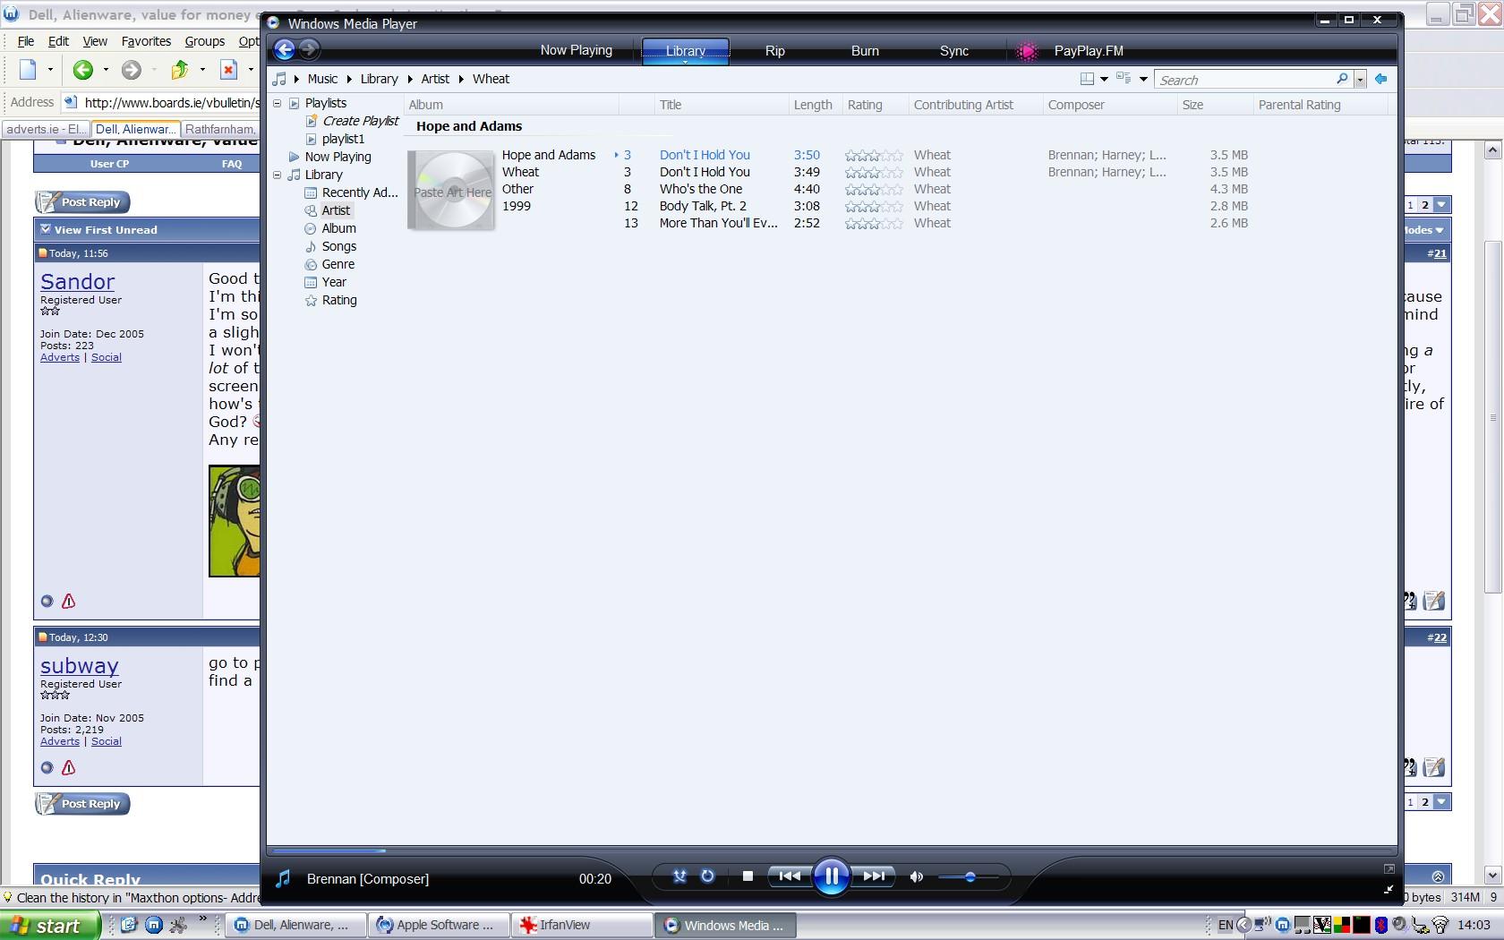Open the Windows start menu
This screenshot has height=940, width=1504.
(x=49, y=926)
